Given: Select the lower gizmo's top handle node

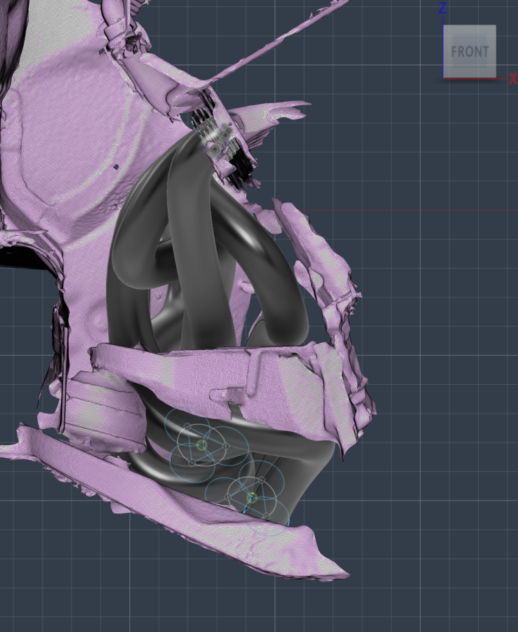Looking at the screenshot, I should (x=261, y=480).
